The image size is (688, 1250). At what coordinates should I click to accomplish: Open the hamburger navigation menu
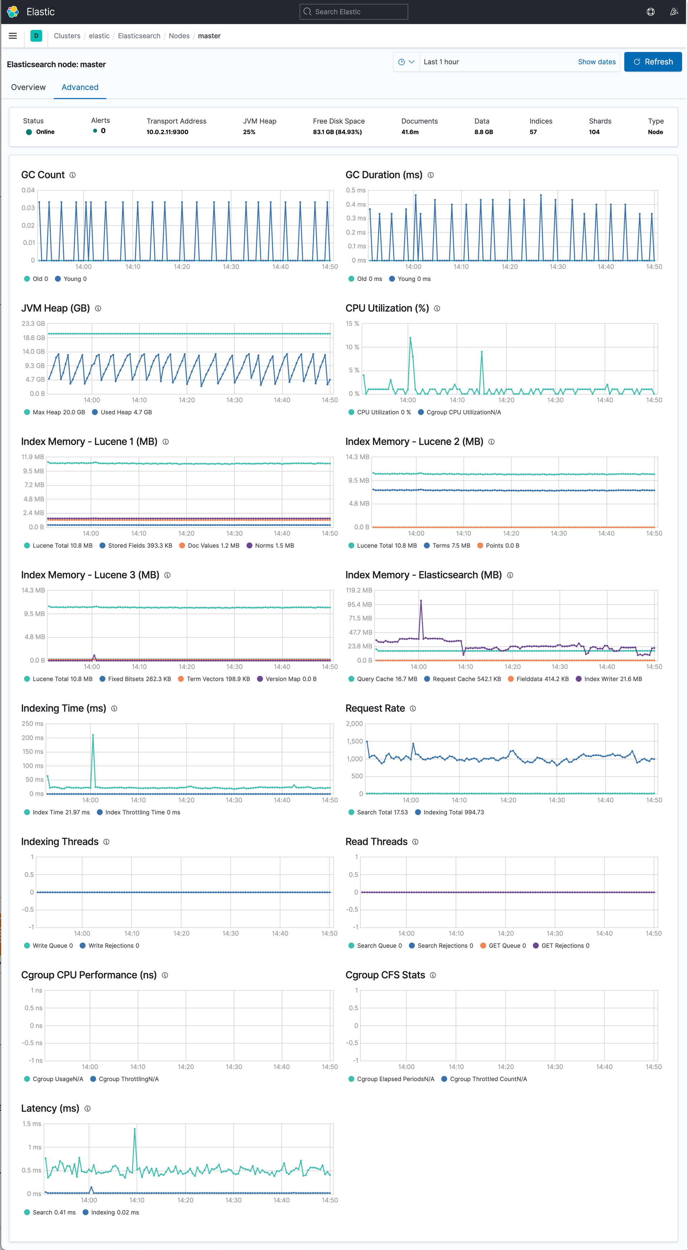tap(13, 36)
